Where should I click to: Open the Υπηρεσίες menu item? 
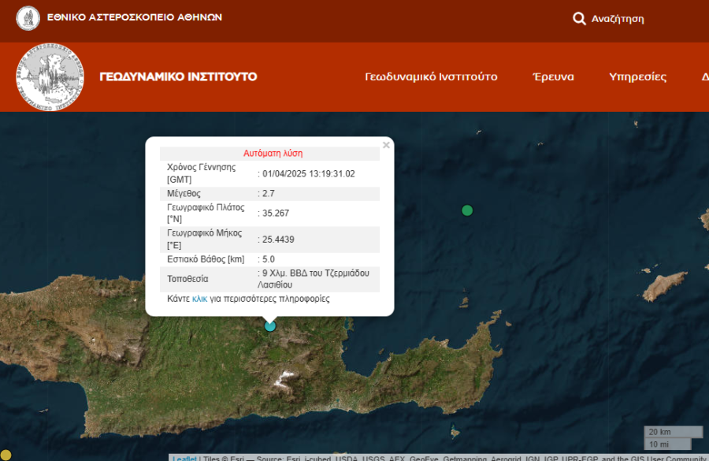coord(637,76)
